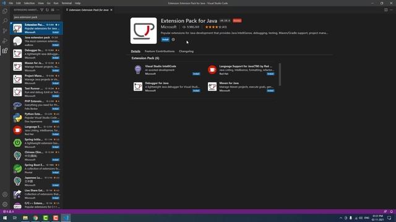Click the Visual Studio IntelliCode lightbulb icon
Viewport: 396px width, 222px height.
pyautogui.click(x=138, y=70)
